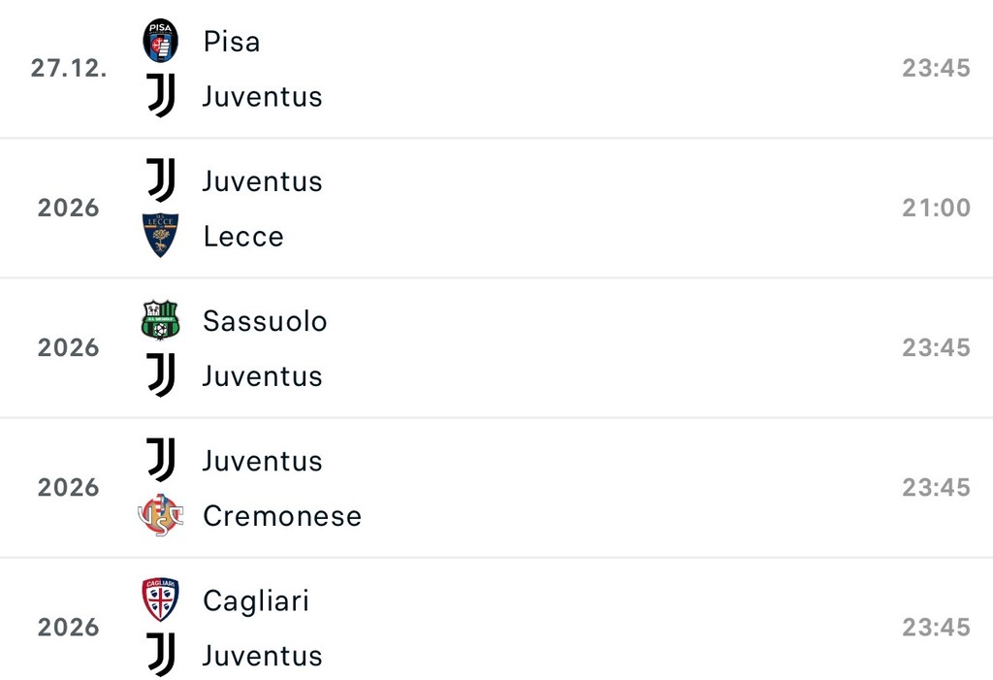Select Juventus logo in the Cagliari fixture
The height and width of the screenshot is (680, 993).
click(161, 655)
